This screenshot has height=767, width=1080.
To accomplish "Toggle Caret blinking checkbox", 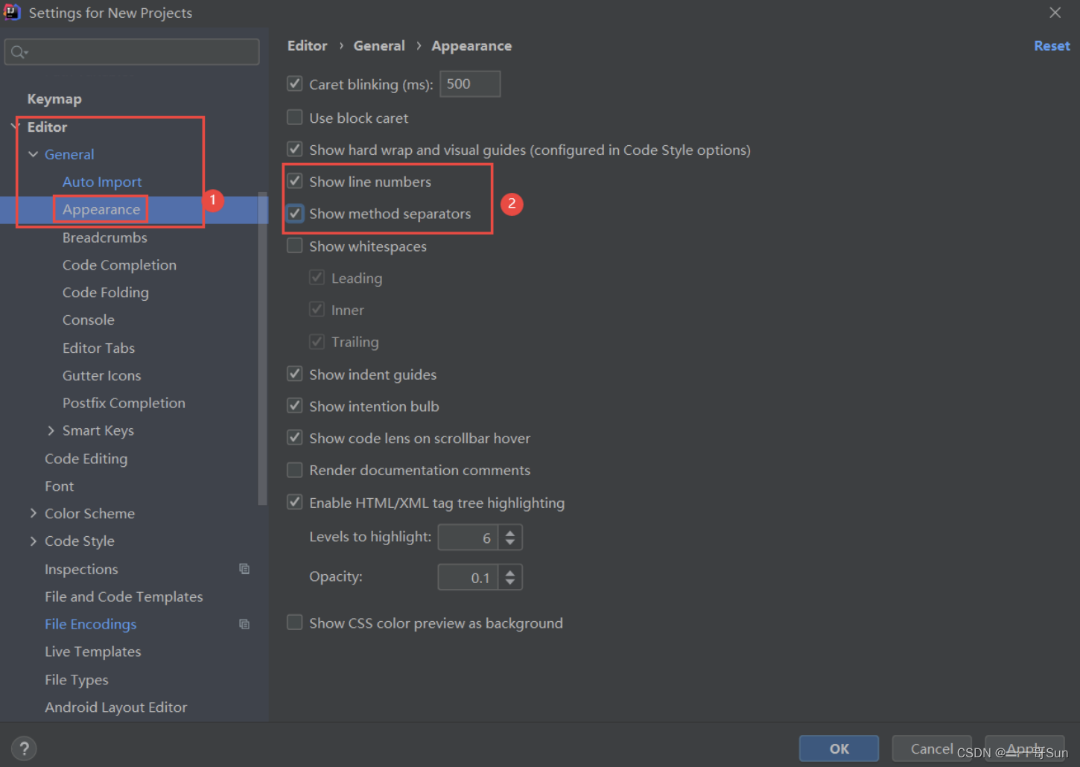I will coord(295,83).
